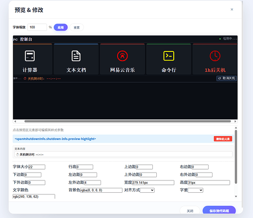Click the 宽度 width input field

pyautogui.click(x=153, y=183)
